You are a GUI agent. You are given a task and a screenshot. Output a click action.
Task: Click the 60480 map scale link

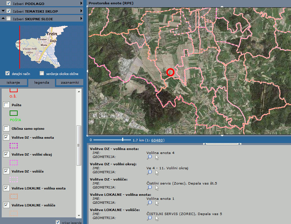tap(157, 140)
